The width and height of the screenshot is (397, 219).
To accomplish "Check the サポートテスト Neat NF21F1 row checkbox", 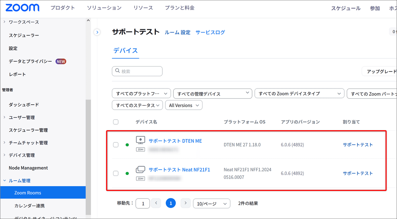I will (x=116, y=173).
